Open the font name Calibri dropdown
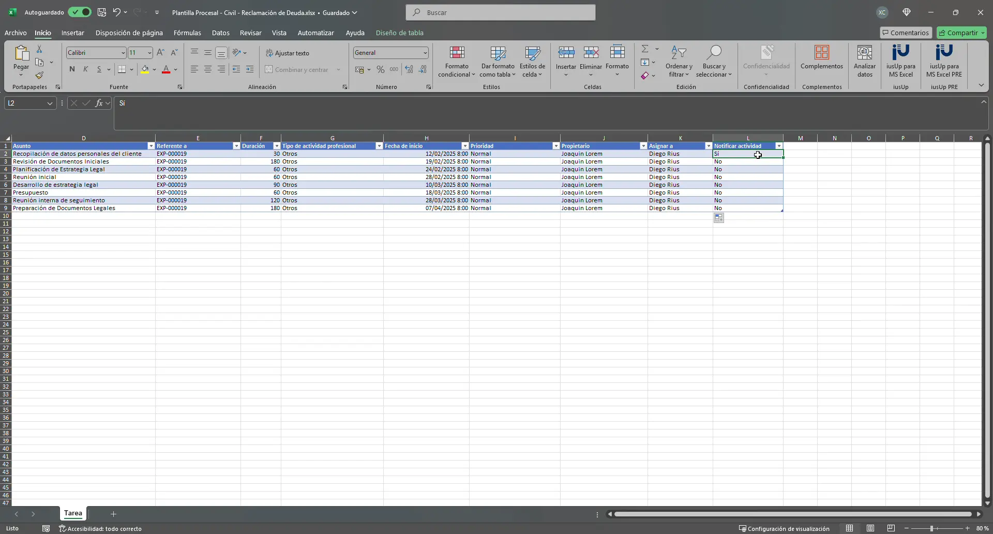 point(123,53)
